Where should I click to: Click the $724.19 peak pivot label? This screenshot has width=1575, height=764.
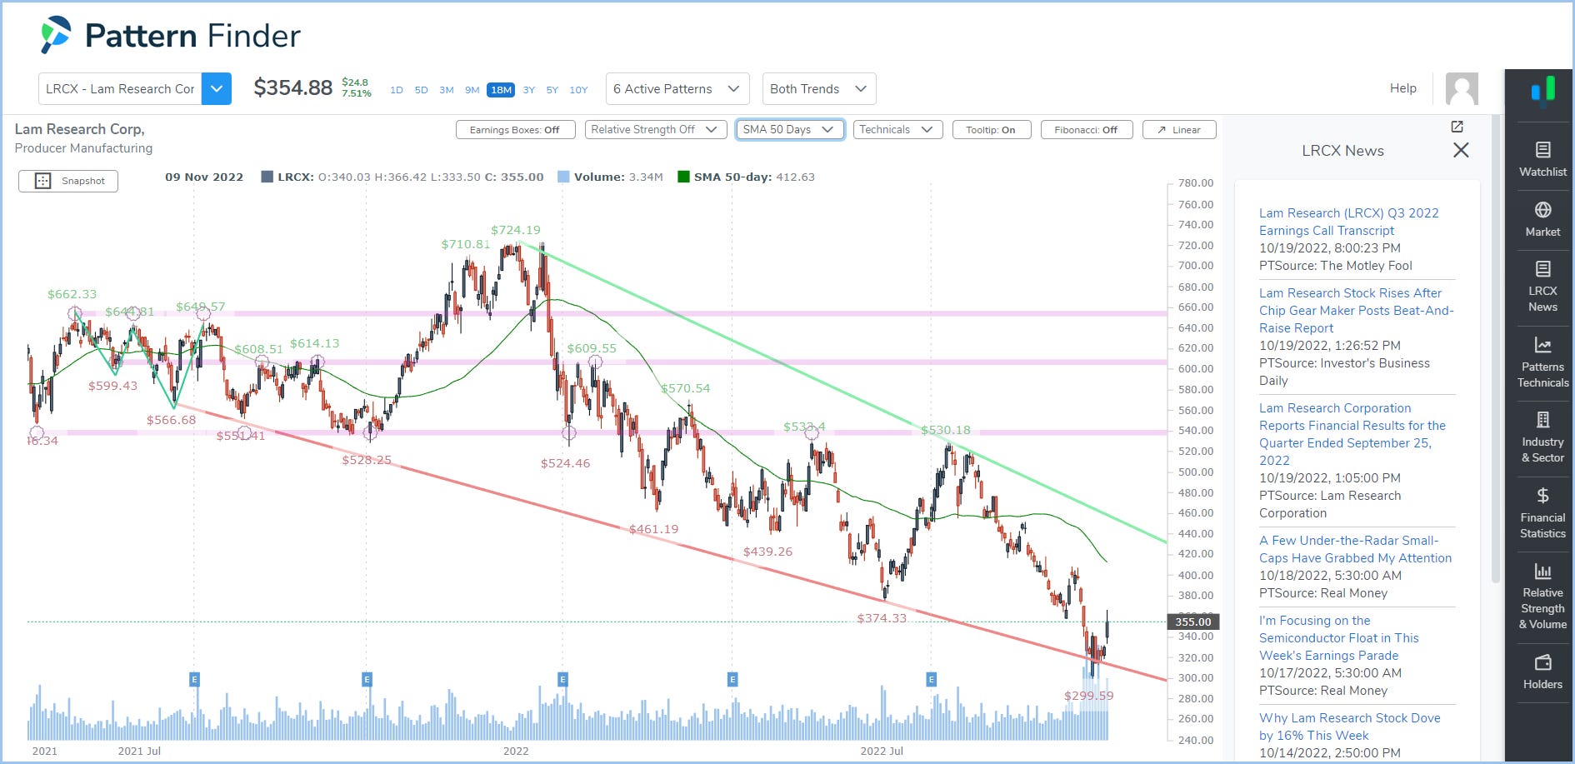pos(515,230)
